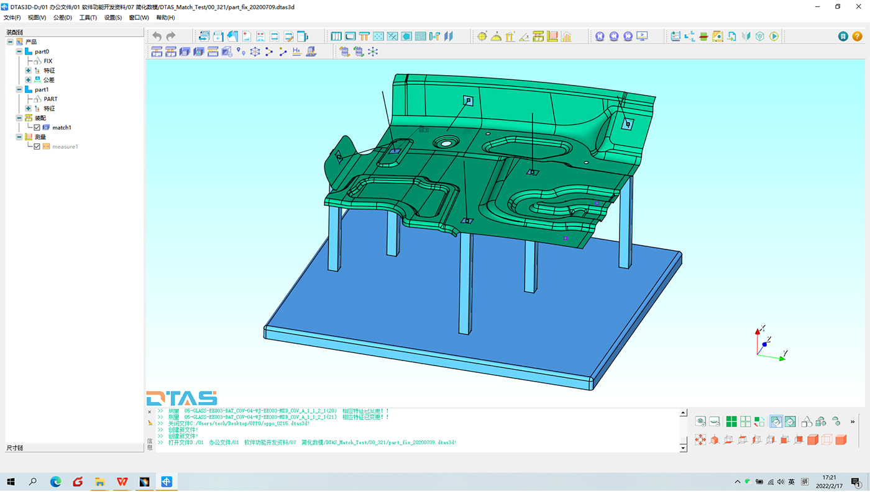Switch to wireframe cube display mode
The width and height of the screenshot is (870, 492).
pyautogui.click(x=826, y=440)
